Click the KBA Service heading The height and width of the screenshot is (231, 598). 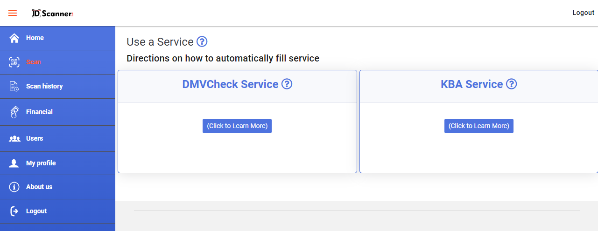point(472,84)
